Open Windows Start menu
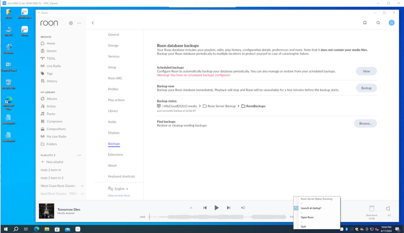The height and width of the screenshot is (233, 404). 6,229
